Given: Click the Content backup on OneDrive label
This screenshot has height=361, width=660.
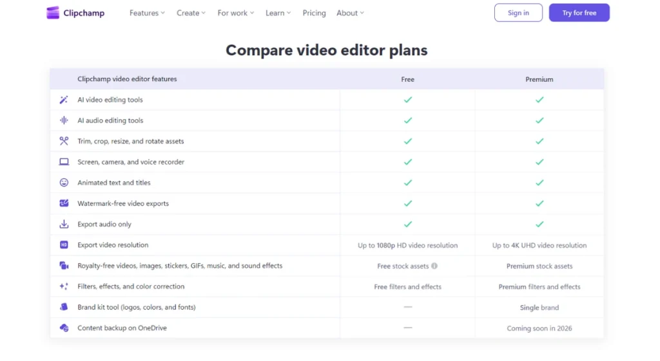Looking at the screenshot, I should click(122, 328).
